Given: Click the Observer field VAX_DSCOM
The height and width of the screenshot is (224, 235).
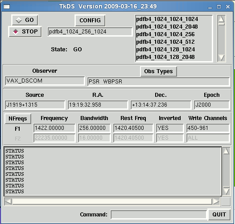Looking at the screenshot, I should pyautogui.click(x=45, y=81).
